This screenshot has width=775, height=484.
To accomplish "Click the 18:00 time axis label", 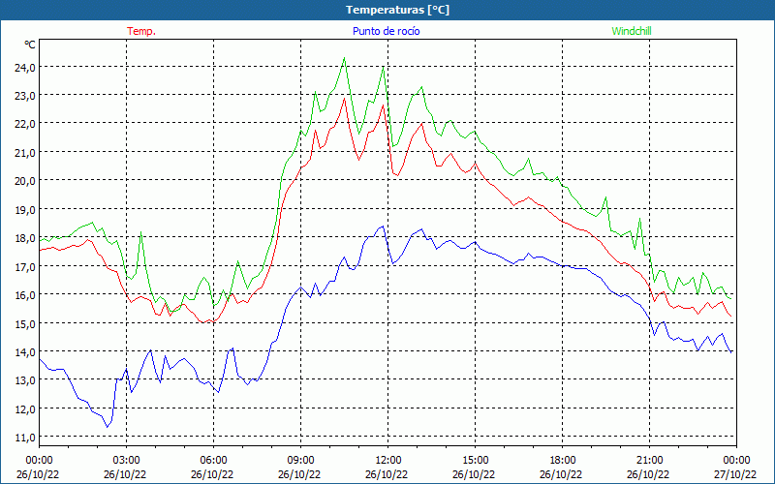I will [x=563, y=461].
